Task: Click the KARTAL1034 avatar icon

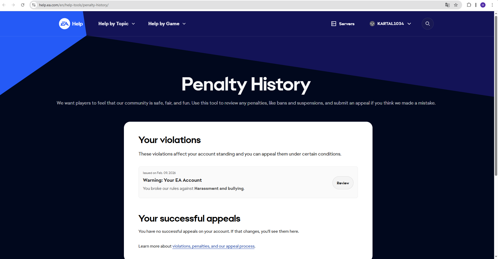Action: tap(372, 24)
